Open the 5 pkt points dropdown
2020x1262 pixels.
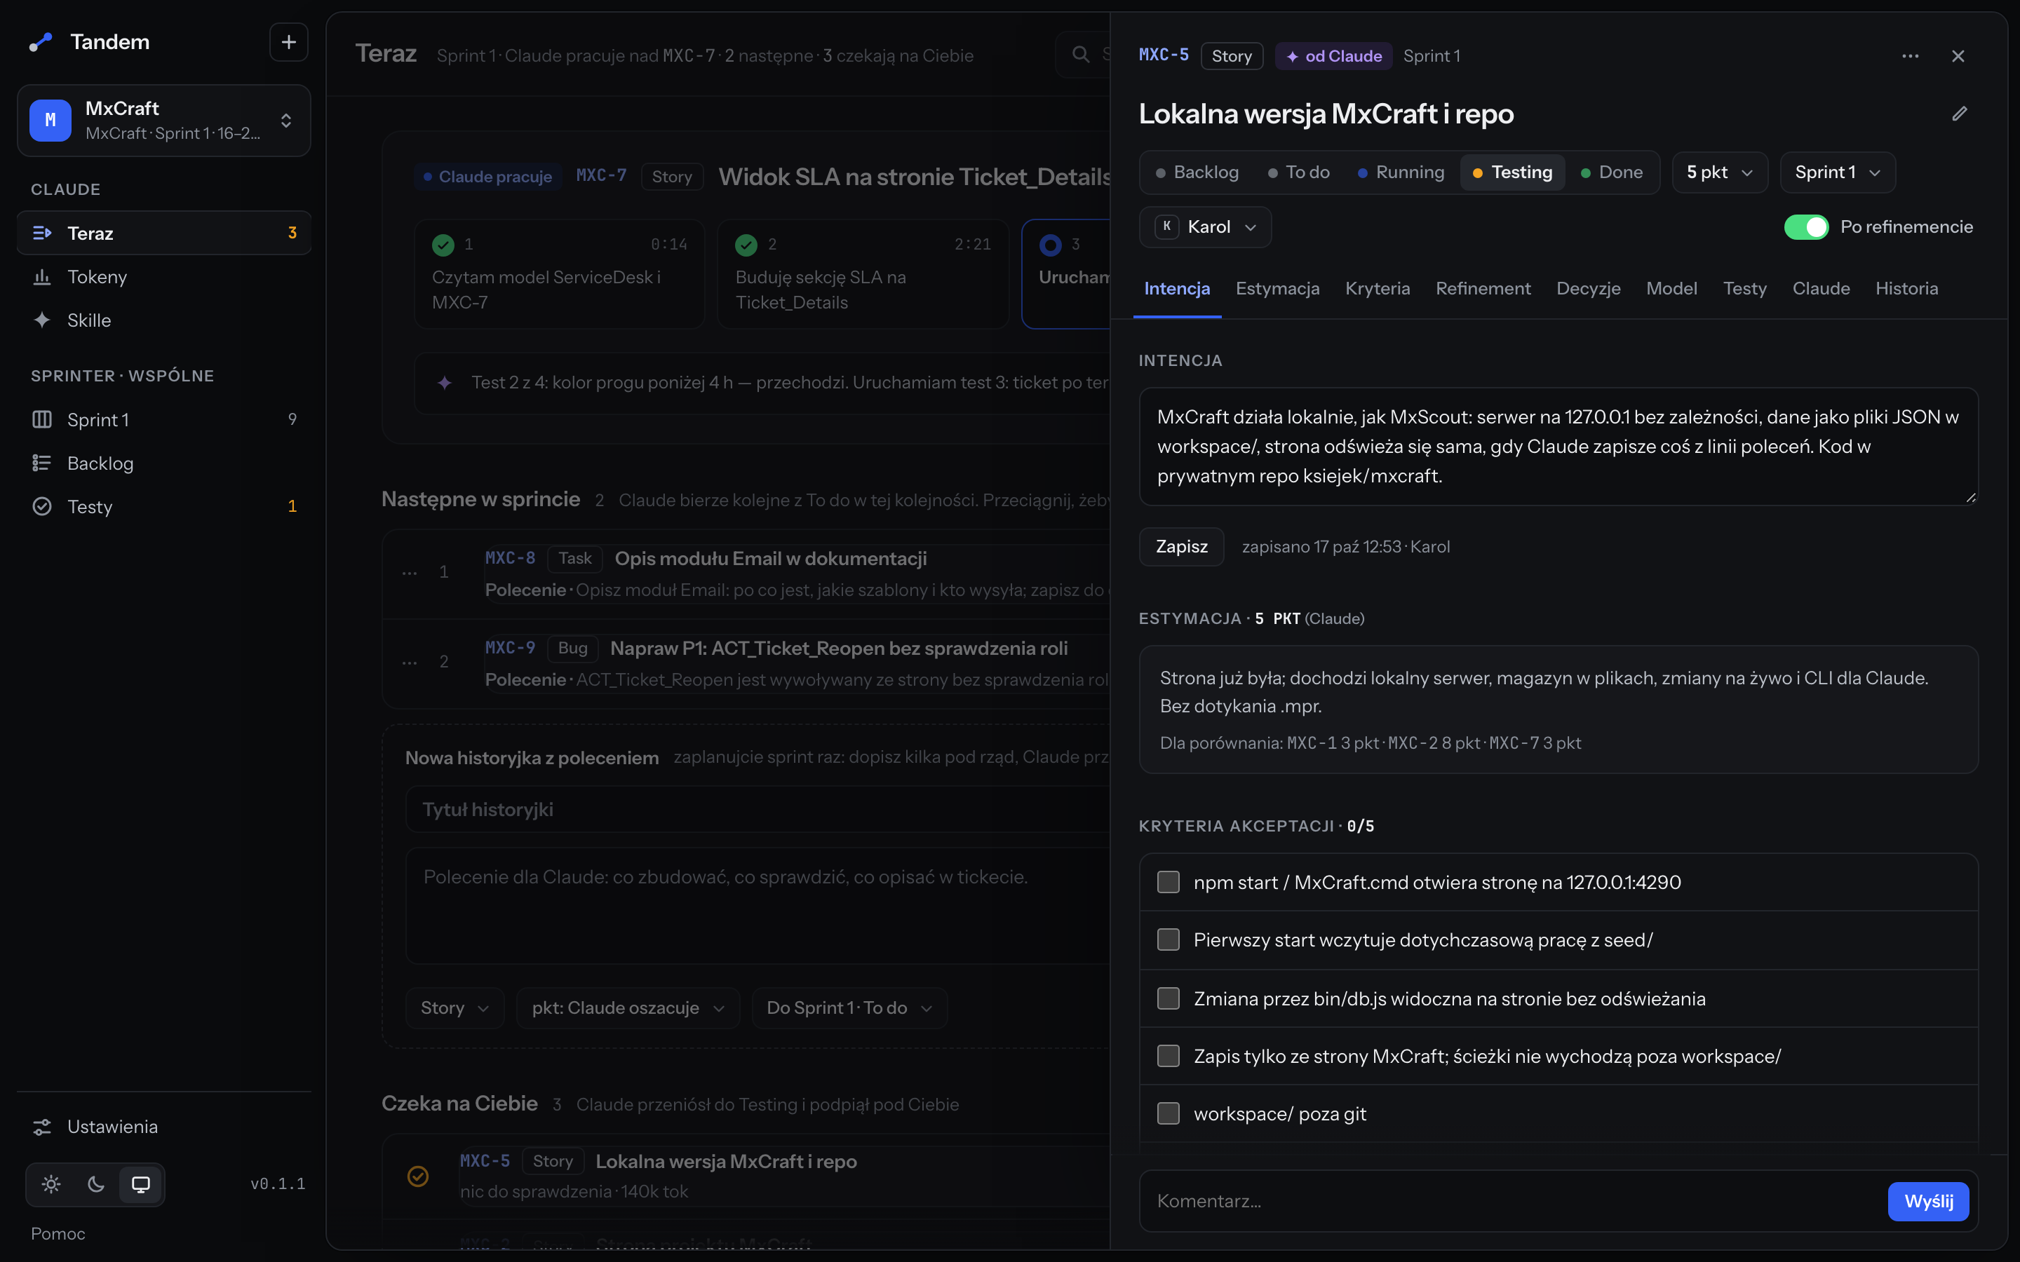pyautogui.click(x=1720, y=172)
